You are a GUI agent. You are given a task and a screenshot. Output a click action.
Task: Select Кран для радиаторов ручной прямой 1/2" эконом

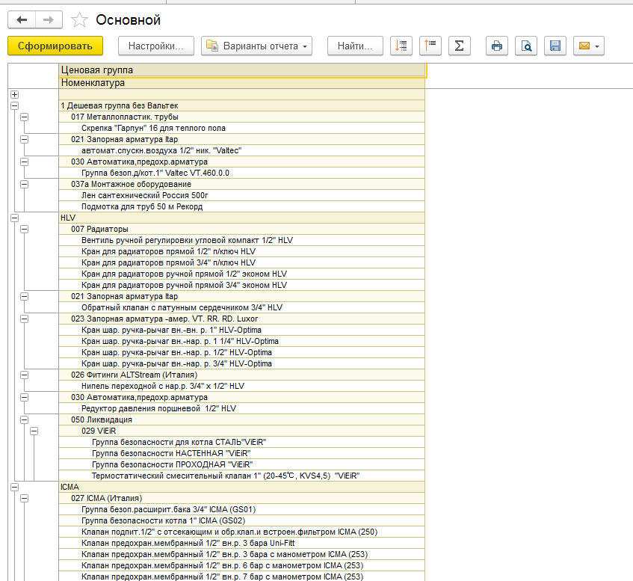click(x=242, y=274)
